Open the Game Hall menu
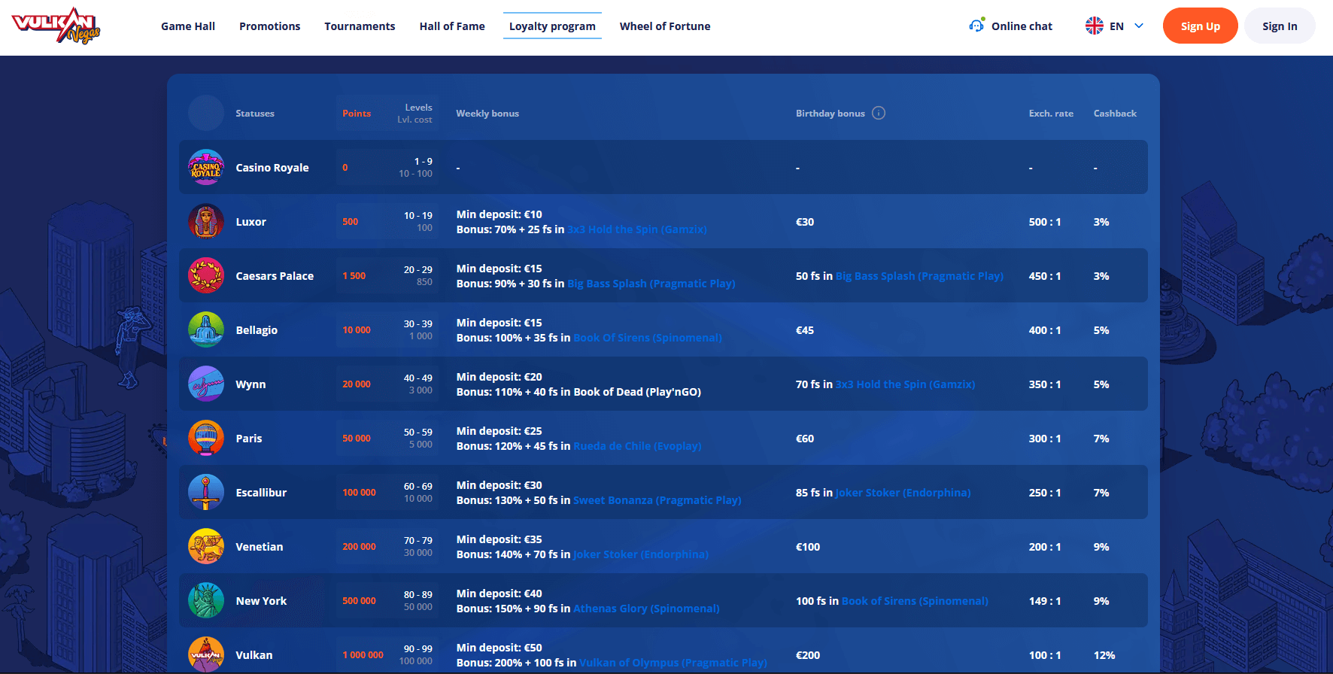This screenshot has height=674, width=1333. pos(188,26)
